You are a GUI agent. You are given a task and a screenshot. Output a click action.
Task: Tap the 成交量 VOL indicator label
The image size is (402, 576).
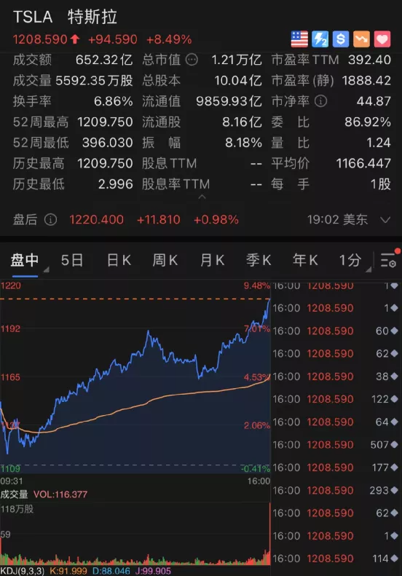[44, 494]
